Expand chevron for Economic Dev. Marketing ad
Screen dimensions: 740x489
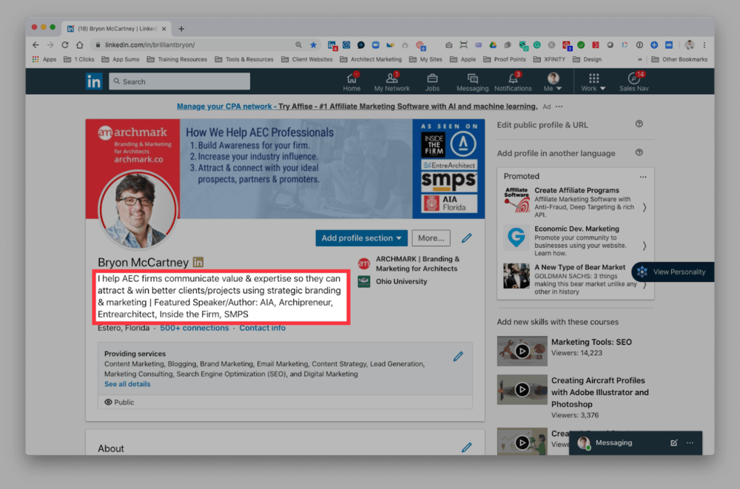(x=645, y=246)
